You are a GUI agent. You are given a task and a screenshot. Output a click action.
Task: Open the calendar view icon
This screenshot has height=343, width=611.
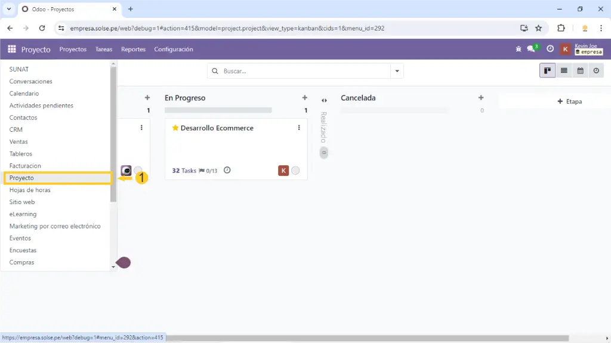coord(580,71)
